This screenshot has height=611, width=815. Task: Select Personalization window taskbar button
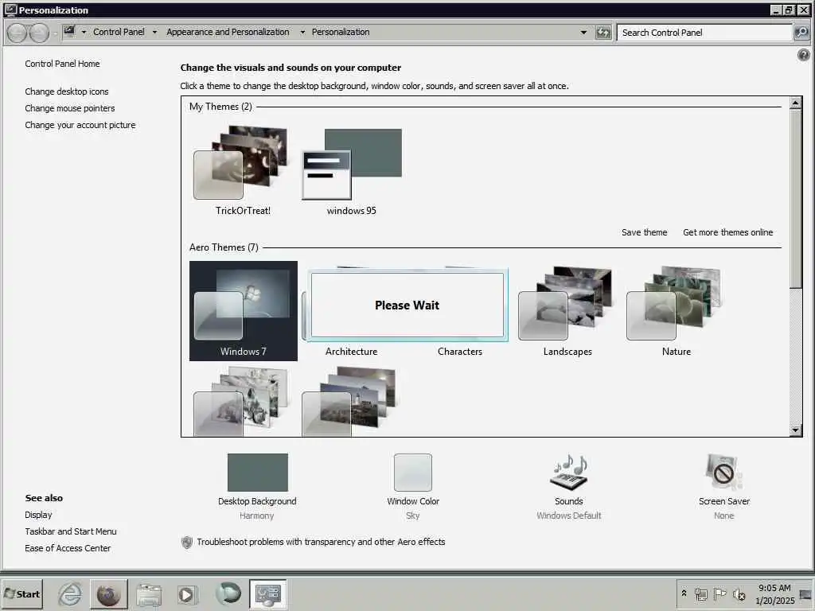(268, 593)
